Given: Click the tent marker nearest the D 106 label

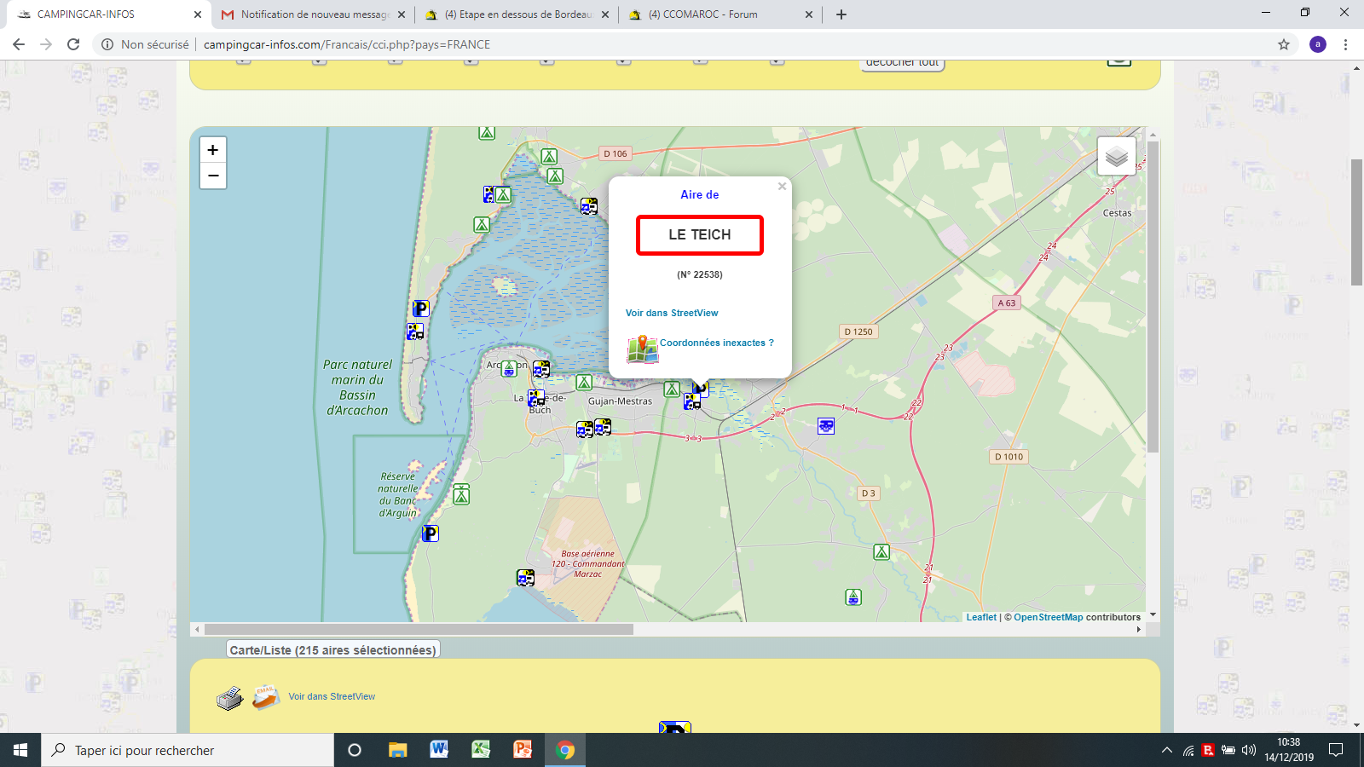Looking at the screenshot, I should [549, 157].
